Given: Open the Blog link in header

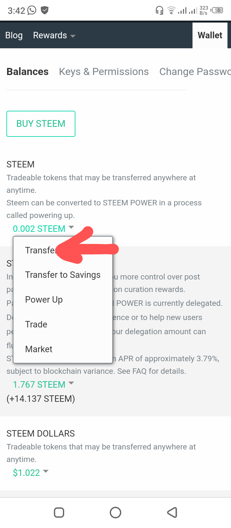Looking at the screenshot, I should pos(14,35).
